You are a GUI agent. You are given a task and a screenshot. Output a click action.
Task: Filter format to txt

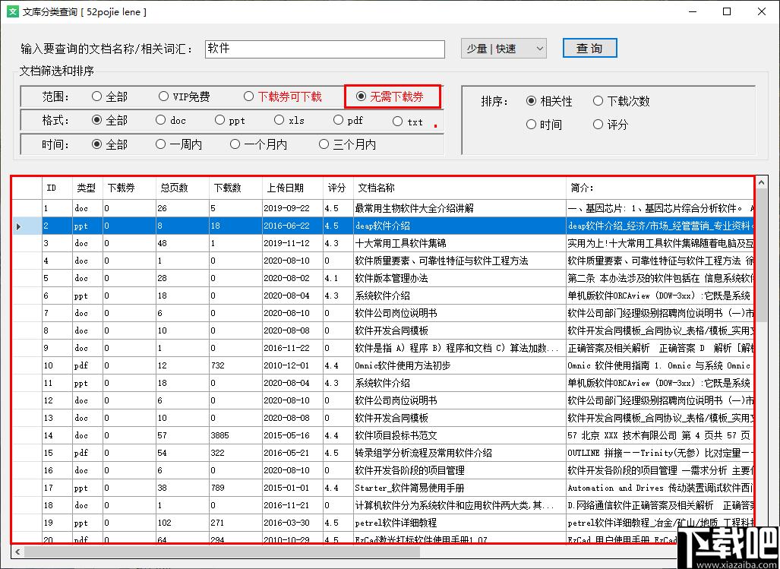[407, 122]
